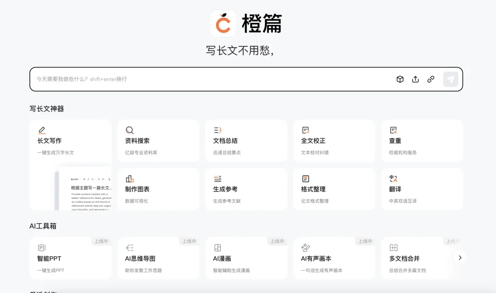496x293 pixels.
Task: Click the 翻译 translation icon
Action: point(393,179)
